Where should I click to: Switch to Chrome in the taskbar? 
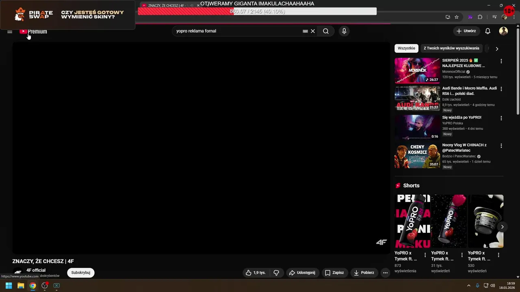[32, 286]
